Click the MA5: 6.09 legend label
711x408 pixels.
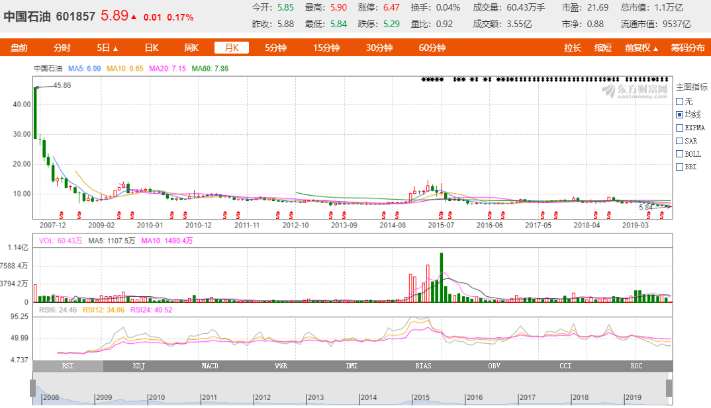pyautogui.click(x=84, y=69)
